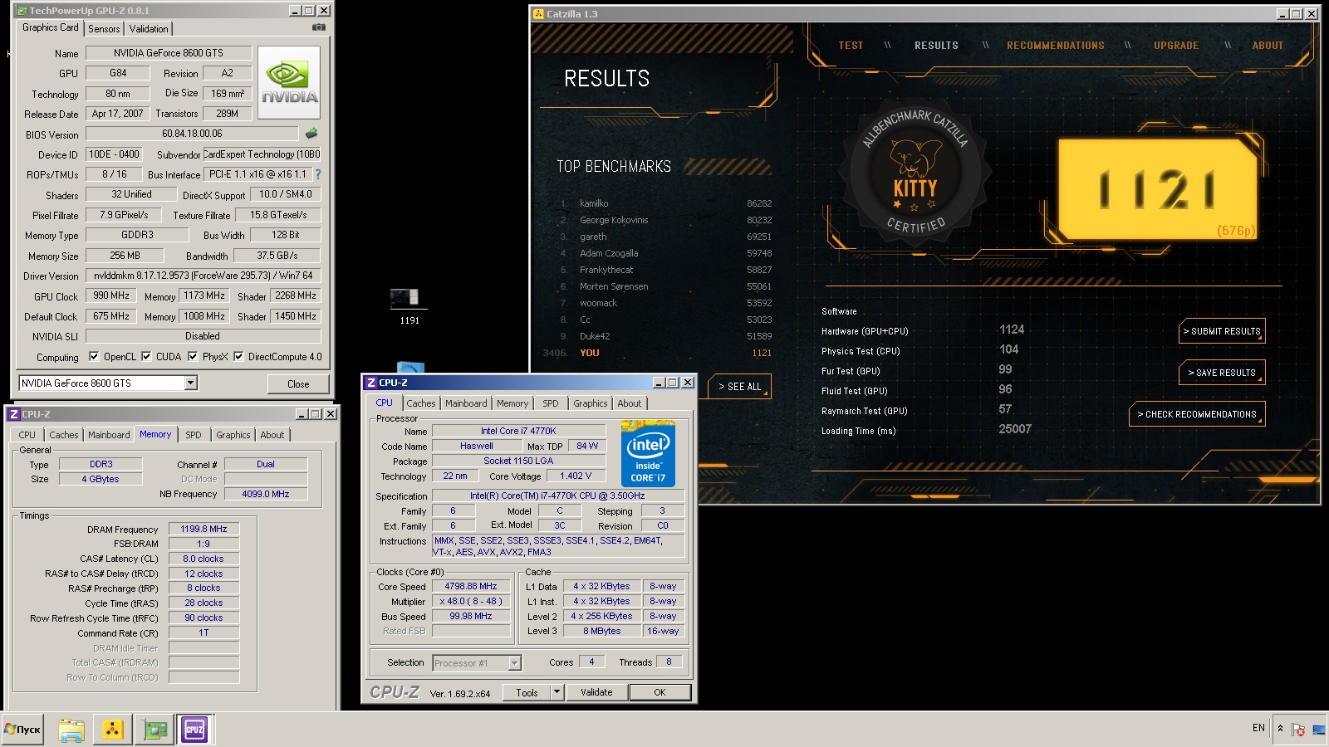Click the Catzilla window title bar icon
This screenshot has height=747, width=1329.
tap(538, 14)
